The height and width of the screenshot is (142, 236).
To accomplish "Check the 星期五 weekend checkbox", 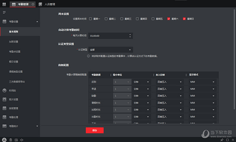I will [153, 19].
